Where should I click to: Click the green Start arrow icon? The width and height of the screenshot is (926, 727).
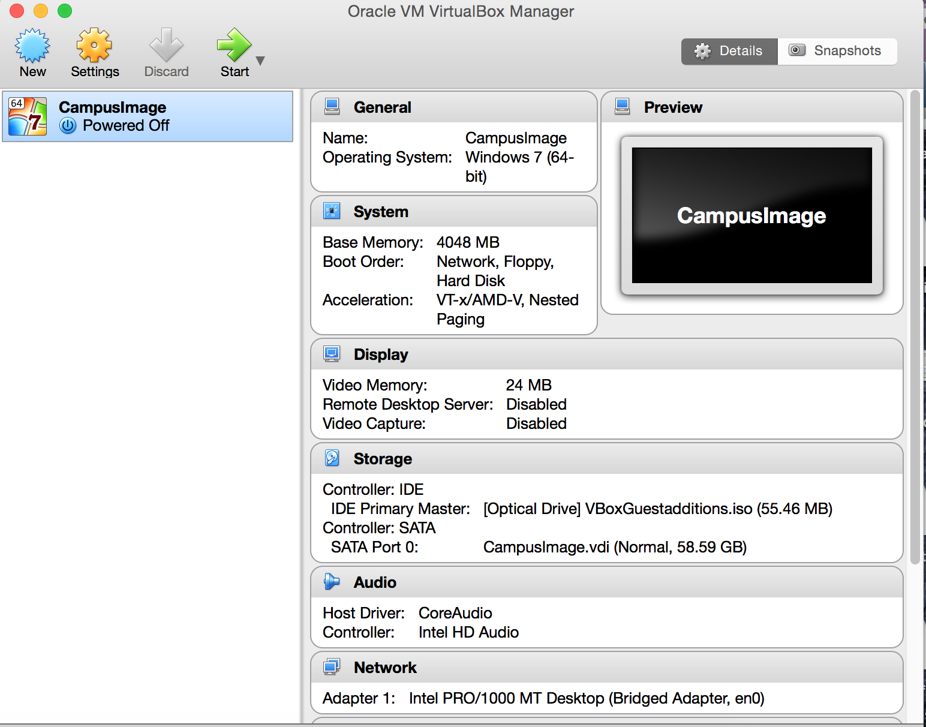tap(233, 46)
